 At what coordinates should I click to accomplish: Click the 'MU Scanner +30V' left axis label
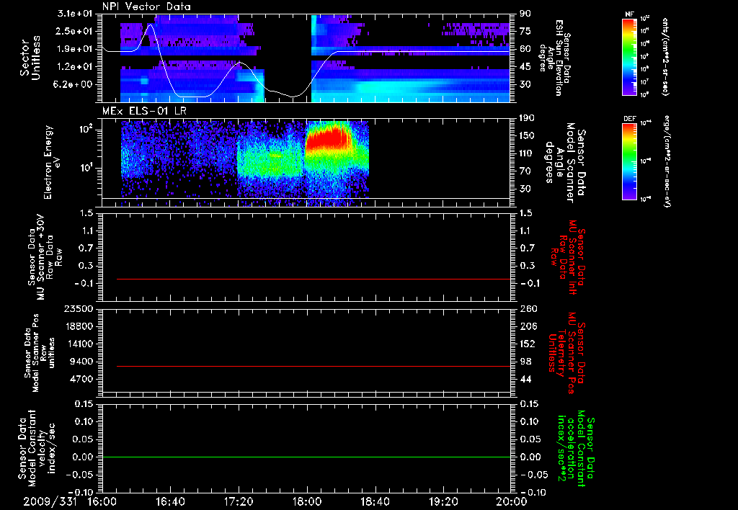[45, 257]
